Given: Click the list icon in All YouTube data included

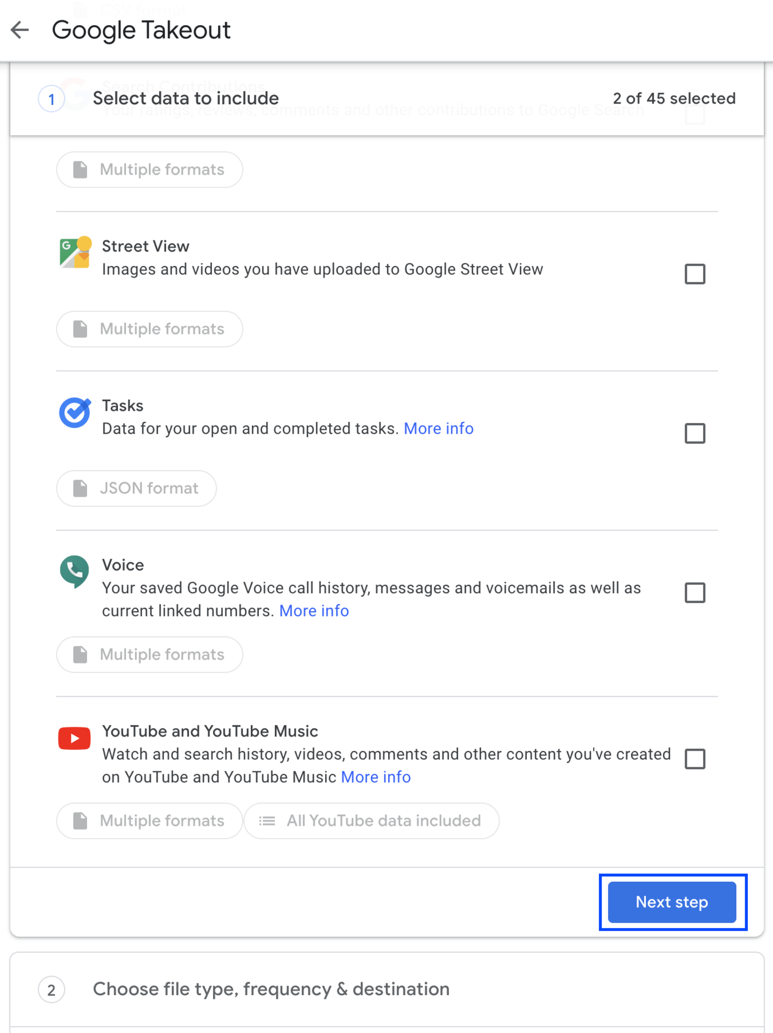Looking at the screenshot, I should (x=267, y=821).
